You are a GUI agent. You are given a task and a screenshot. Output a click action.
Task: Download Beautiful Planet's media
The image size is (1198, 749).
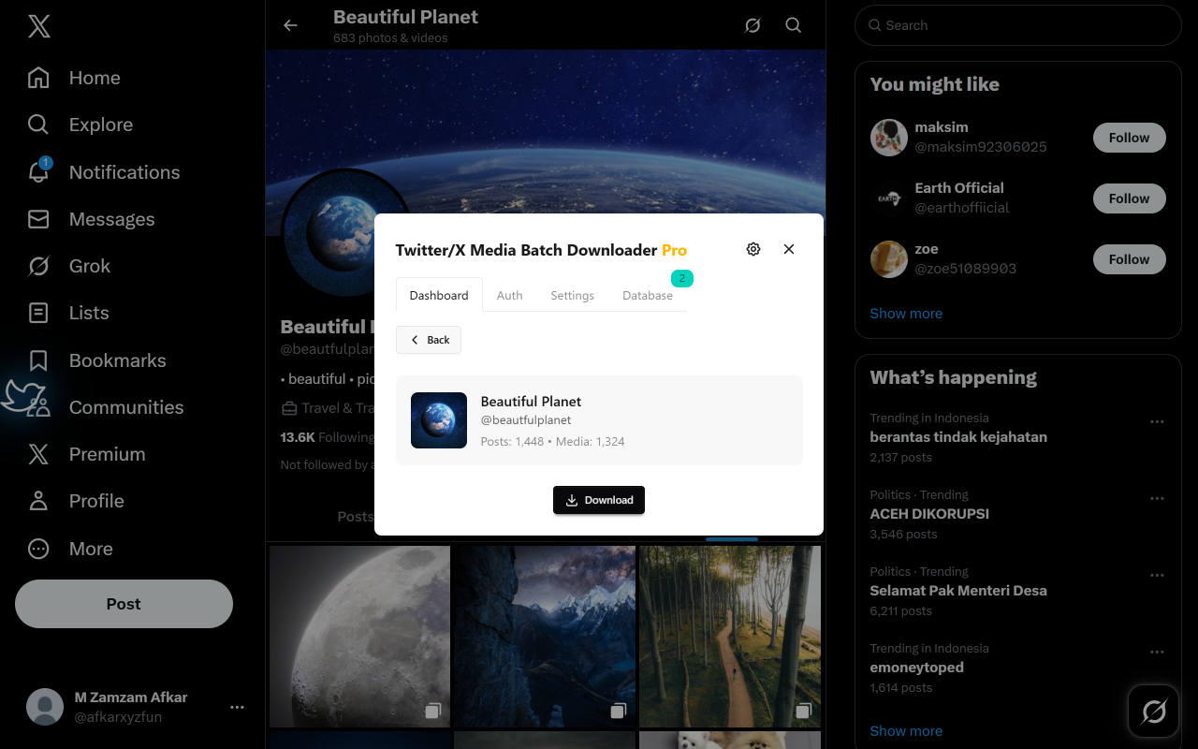pos(599,500)
